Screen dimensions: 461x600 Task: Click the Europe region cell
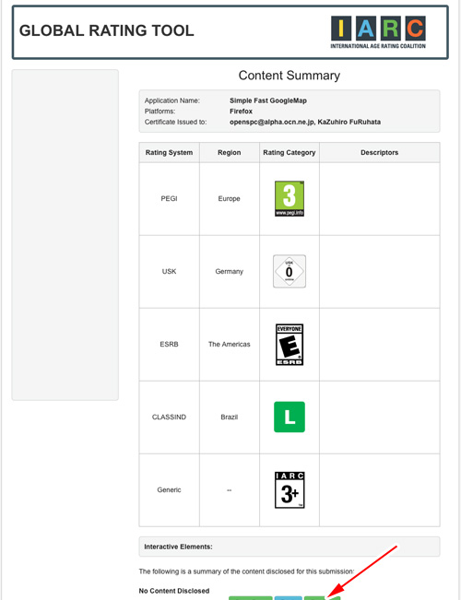point(229,198)
